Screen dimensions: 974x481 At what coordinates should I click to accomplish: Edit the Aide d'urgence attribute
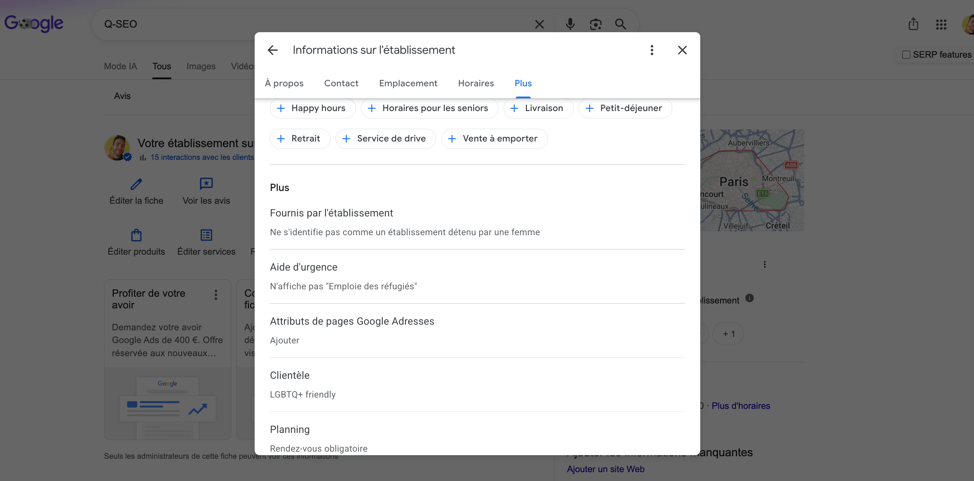click(x=477, y=277)
